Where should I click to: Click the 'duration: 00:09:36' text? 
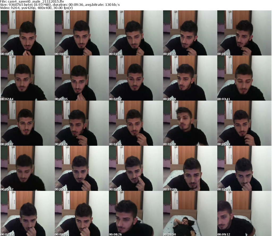click(68, 5)
